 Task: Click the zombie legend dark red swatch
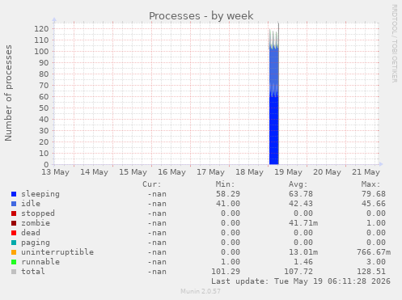click(14, 223)
